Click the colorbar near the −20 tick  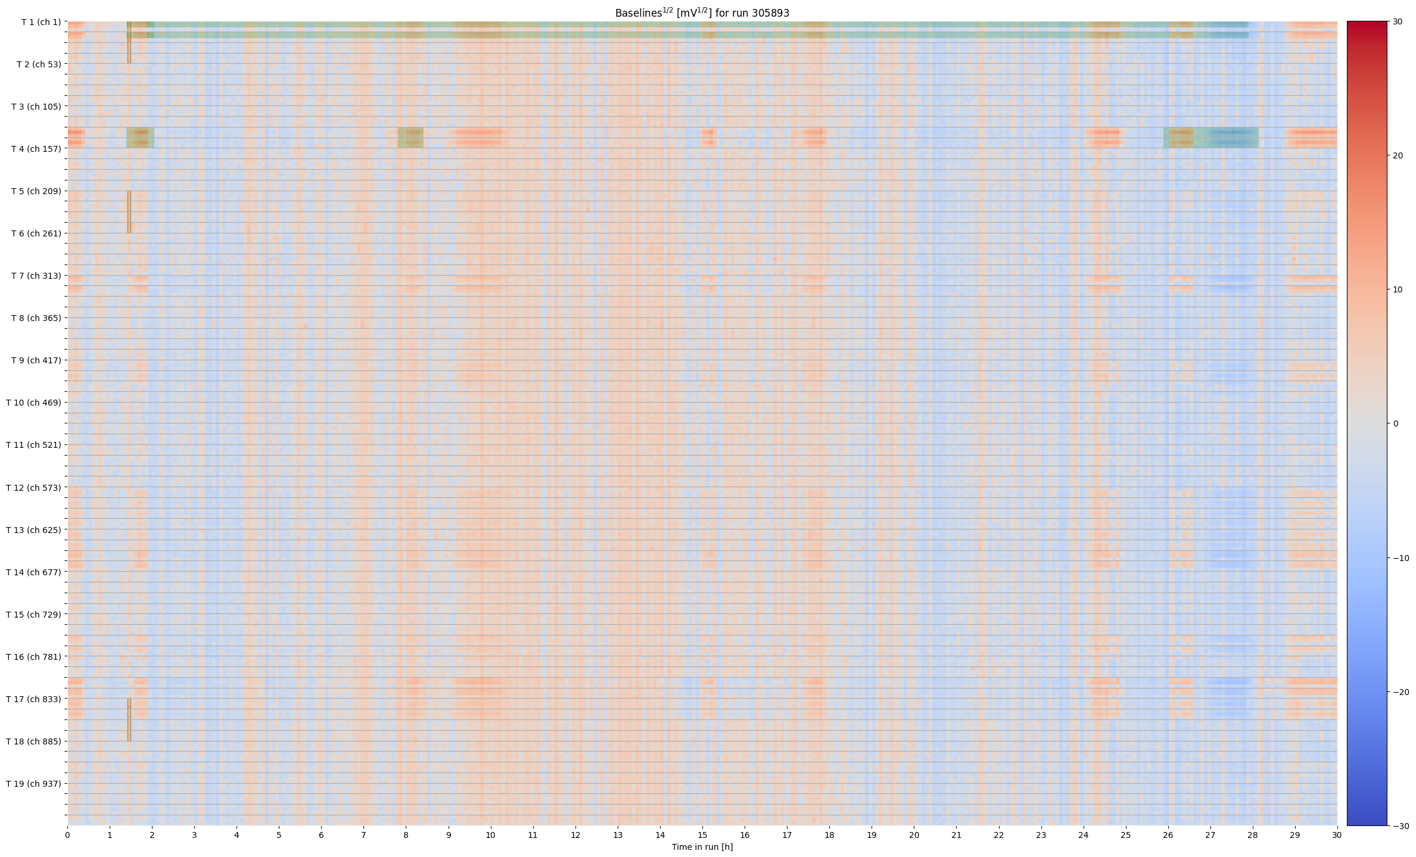1367,691
